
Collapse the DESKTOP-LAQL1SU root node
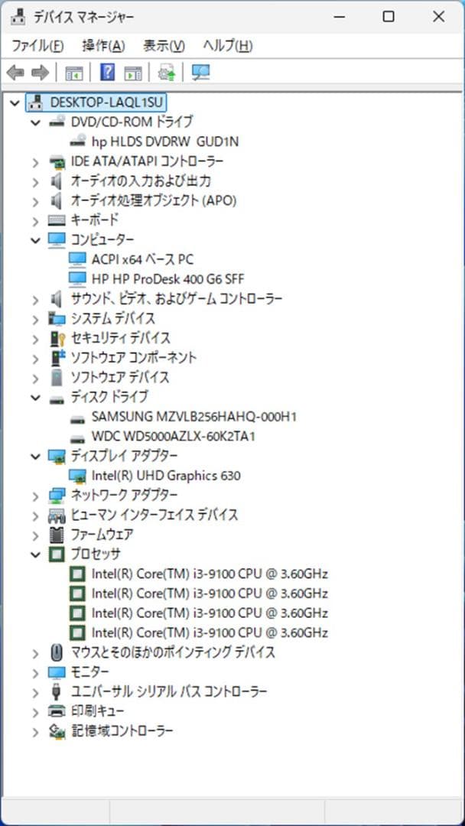click(x=15, y=102)
